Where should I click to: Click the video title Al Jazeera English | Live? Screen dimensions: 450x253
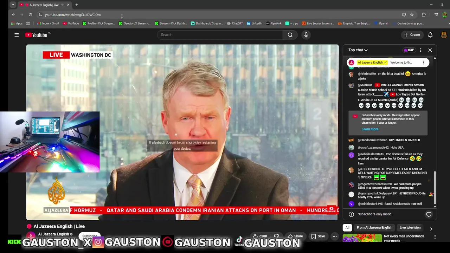59,226
